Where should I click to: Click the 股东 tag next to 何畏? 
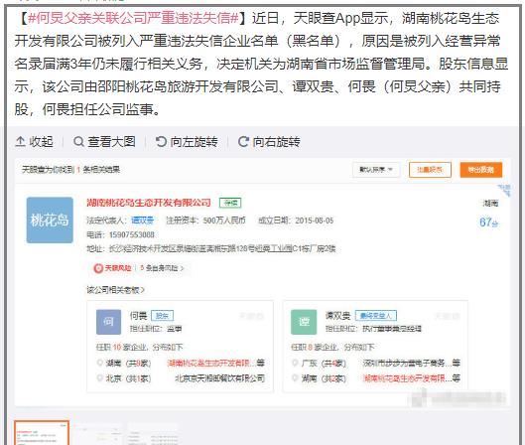[162, 316]
